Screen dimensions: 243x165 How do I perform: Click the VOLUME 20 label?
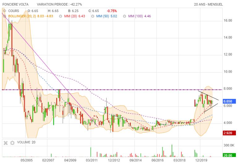(x=26, y=142)
